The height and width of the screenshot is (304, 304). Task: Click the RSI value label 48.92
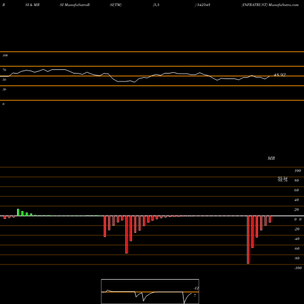(280, 75)
